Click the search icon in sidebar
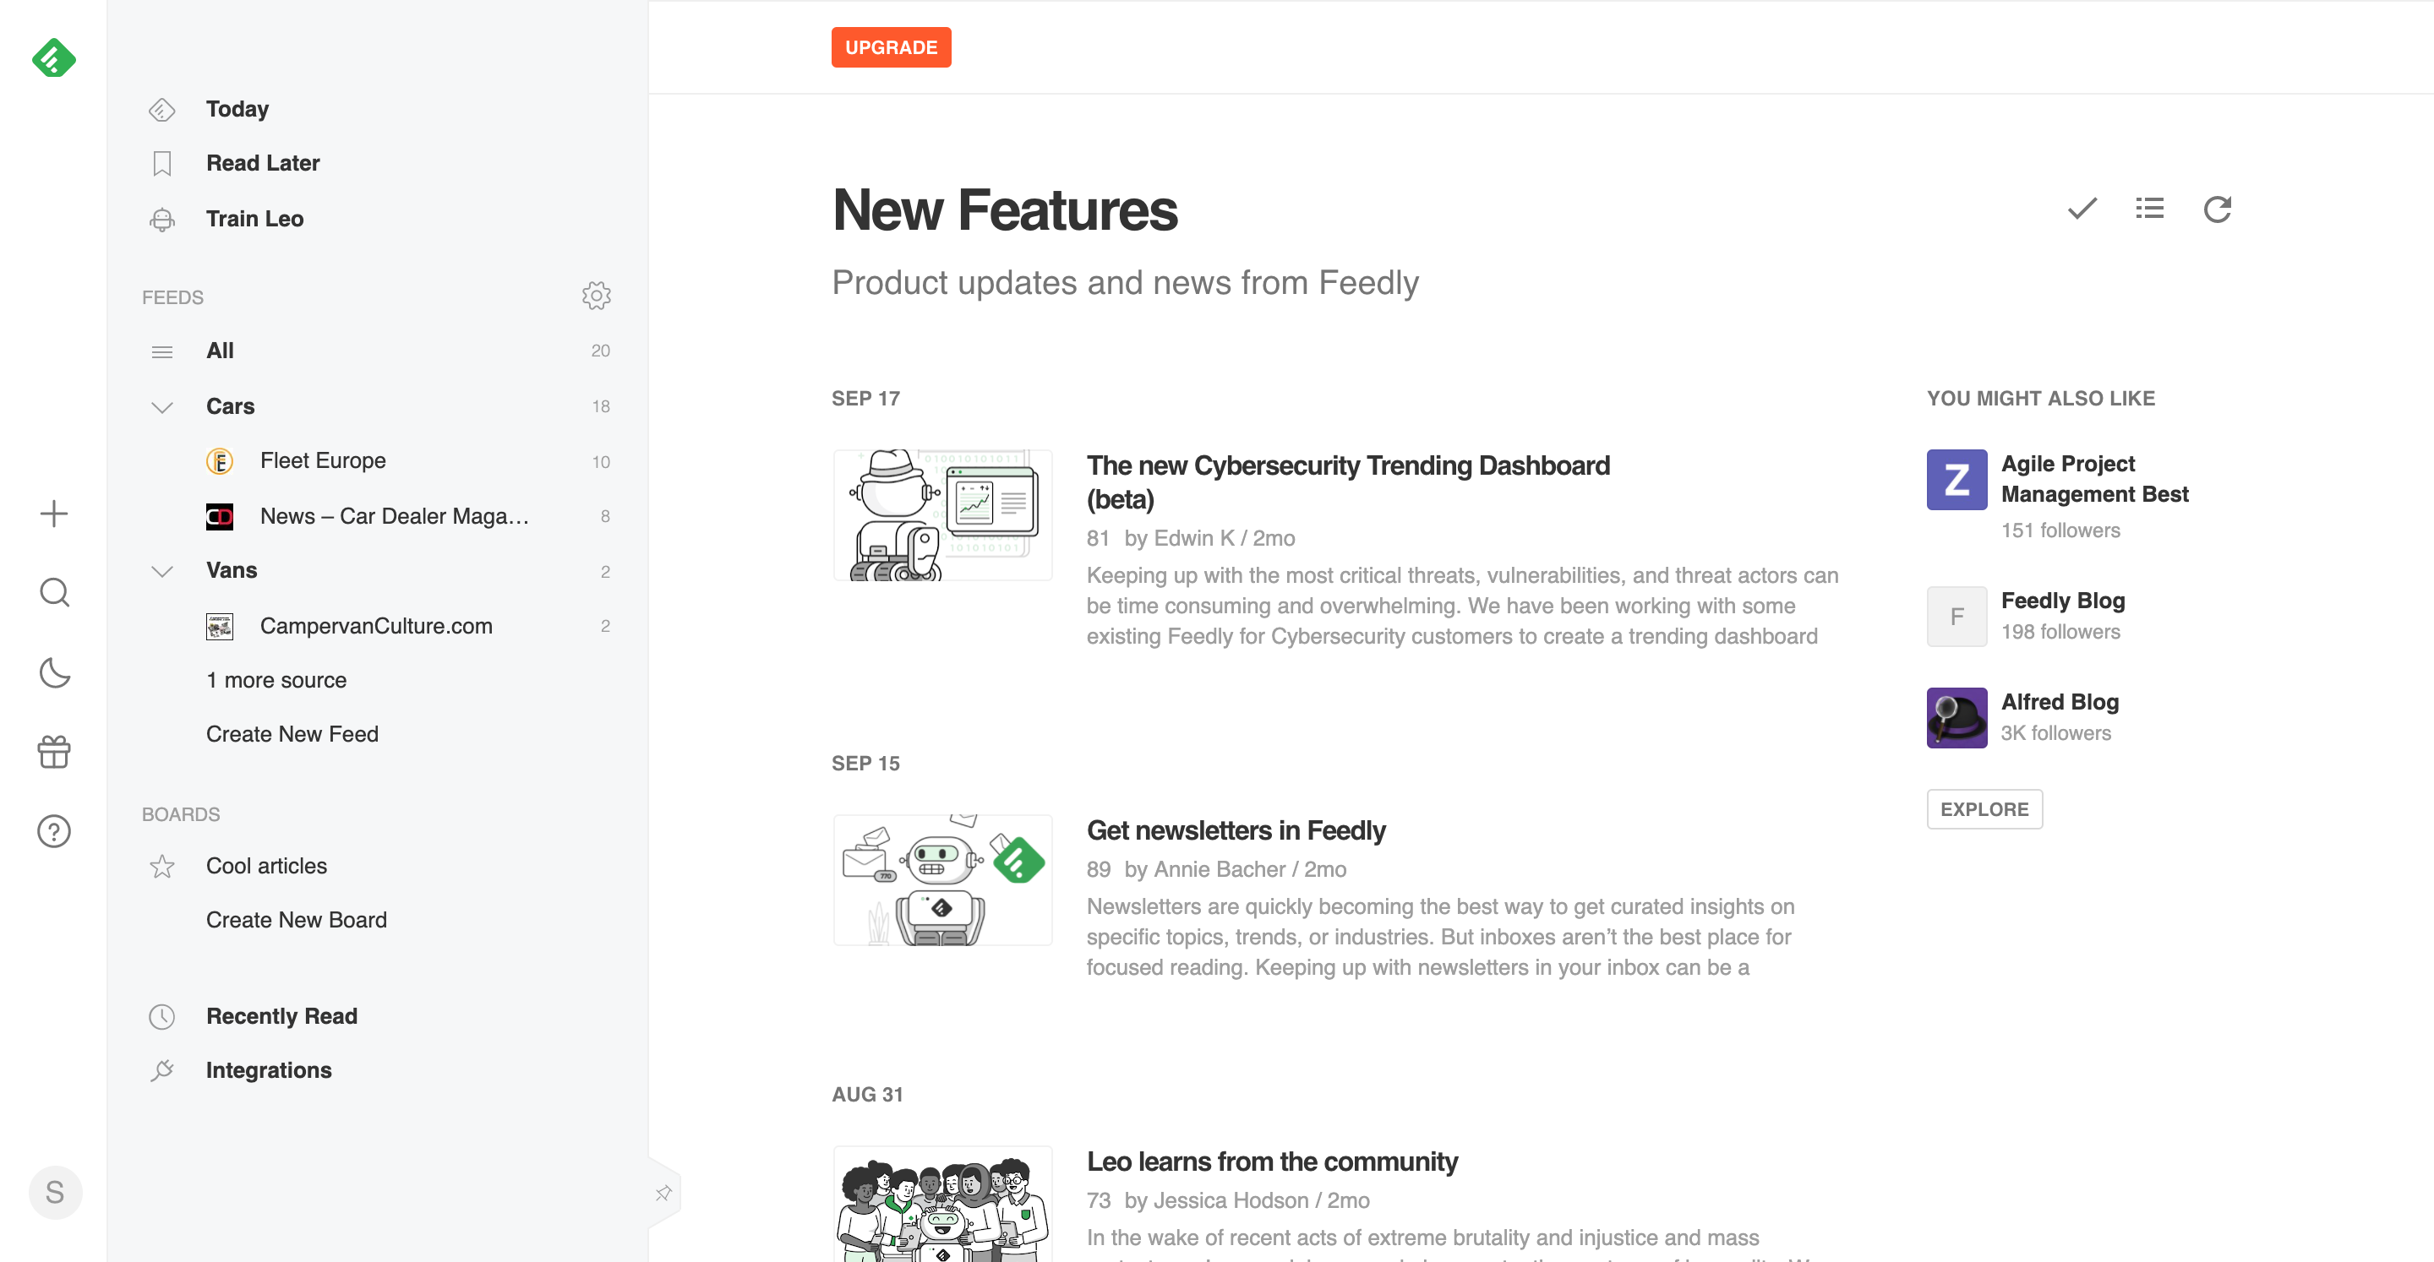This screenshot has width=2434, height=1262. 55,592
